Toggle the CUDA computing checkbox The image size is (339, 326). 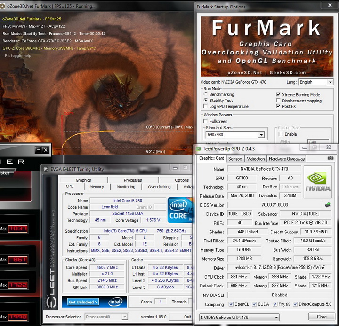[x=254, y=304]
